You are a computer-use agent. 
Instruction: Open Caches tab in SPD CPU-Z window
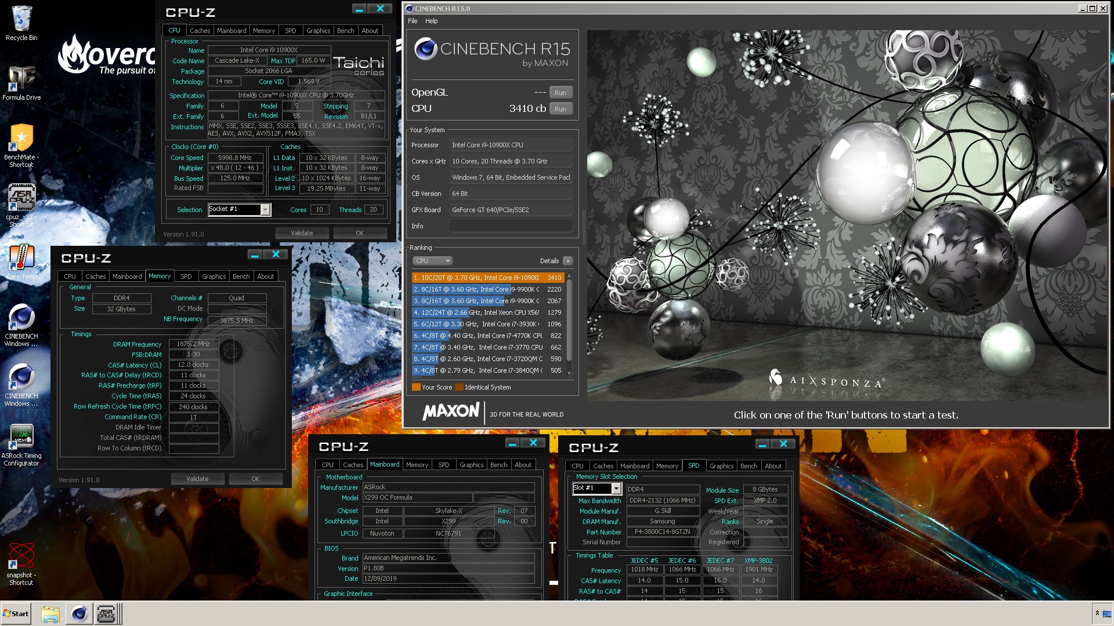coord(603,466)
